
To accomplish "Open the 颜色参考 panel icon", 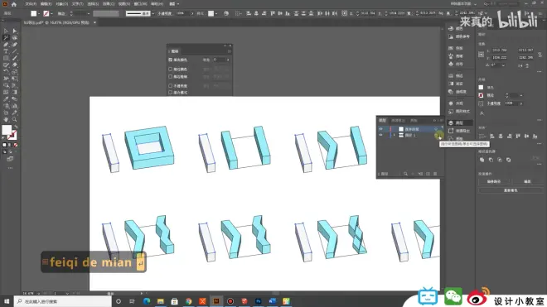I will click(451, 36).
